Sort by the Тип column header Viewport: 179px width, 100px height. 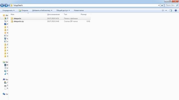pos(72,14)
